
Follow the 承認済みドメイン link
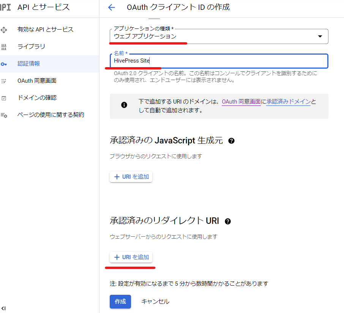click(x=288, y=102)
